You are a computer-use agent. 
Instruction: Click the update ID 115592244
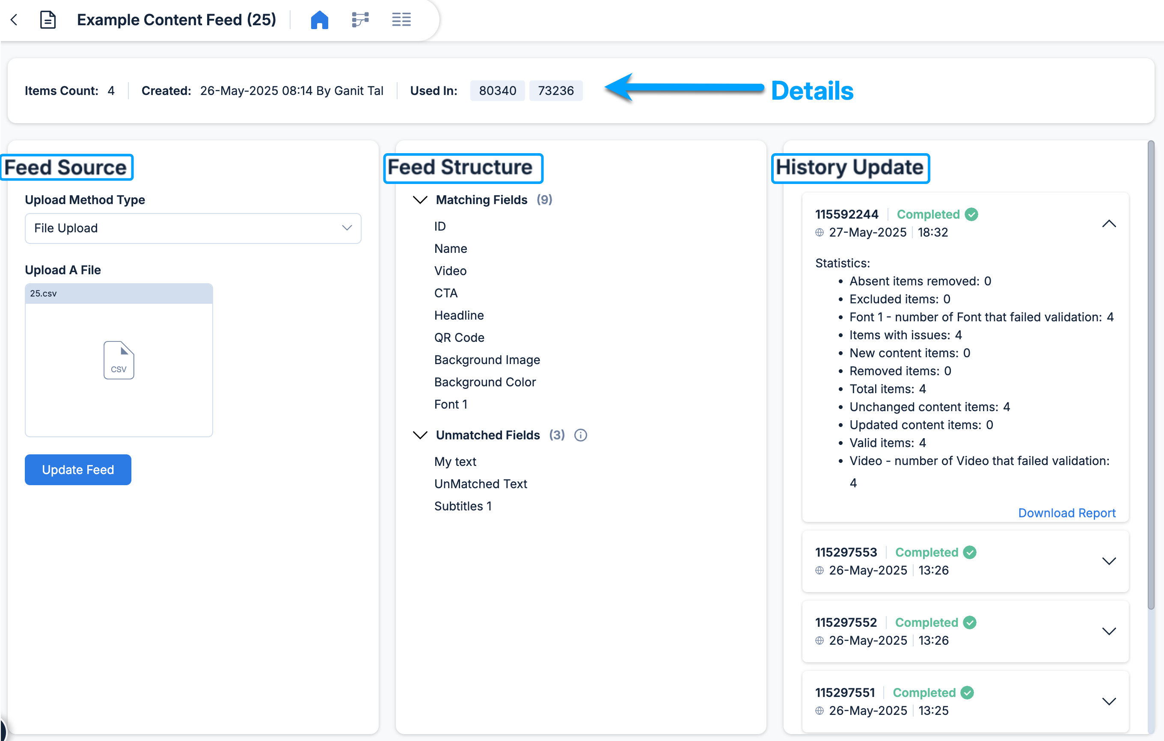(847, 214)
